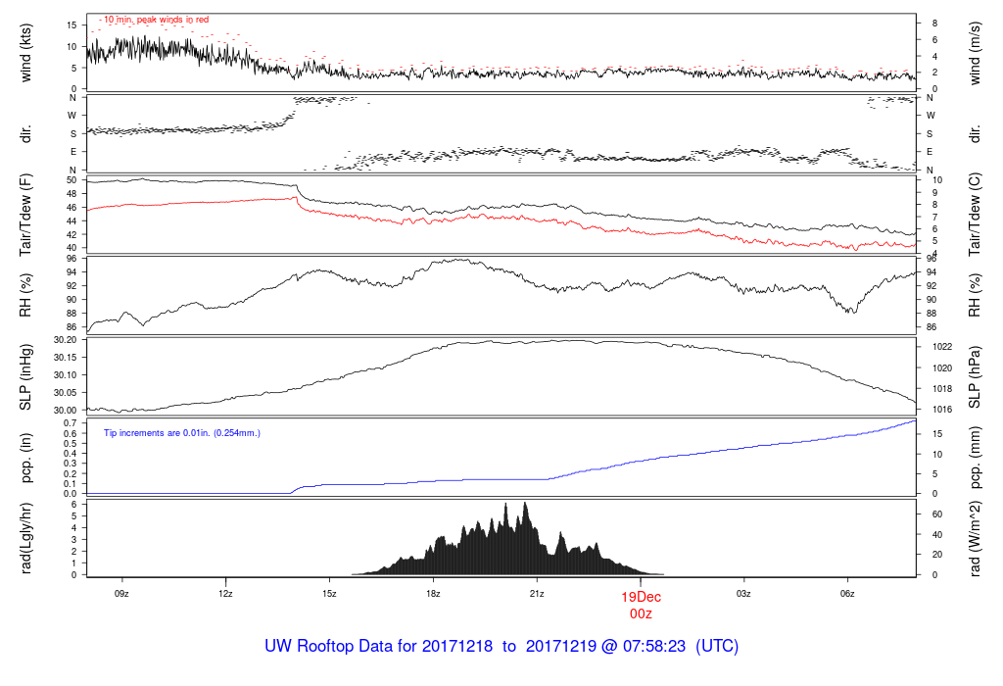Viewport: 1003px width, 686px height.
Task: Click the 'pcp. (in)' axis label
Action: (25, 458)
